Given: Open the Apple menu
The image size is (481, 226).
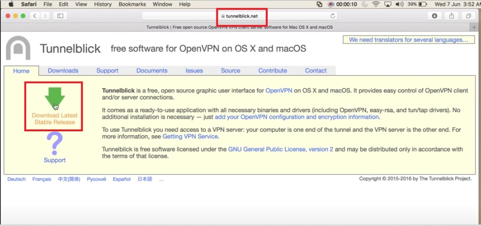Looking at the screenshot, I should click(x=12, y=4).
